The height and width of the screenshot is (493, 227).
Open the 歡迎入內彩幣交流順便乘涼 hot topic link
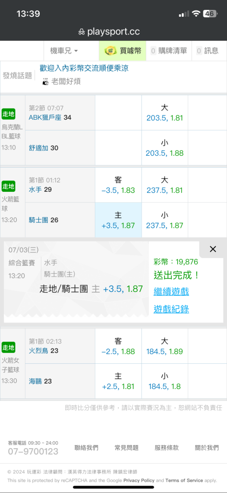click(84, 68)
